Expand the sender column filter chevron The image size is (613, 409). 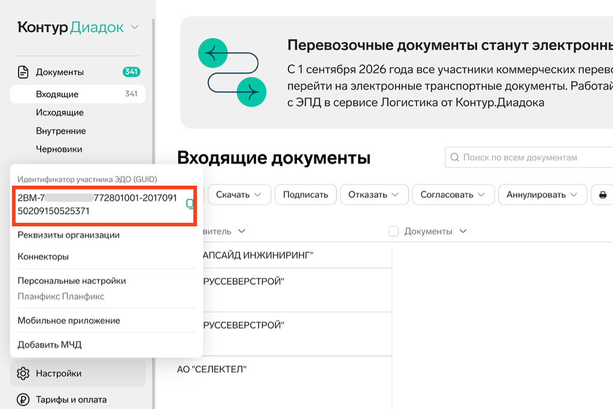(242, 231)
